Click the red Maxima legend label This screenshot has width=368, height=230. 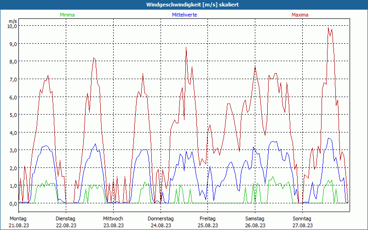click(x=300, y=15)
